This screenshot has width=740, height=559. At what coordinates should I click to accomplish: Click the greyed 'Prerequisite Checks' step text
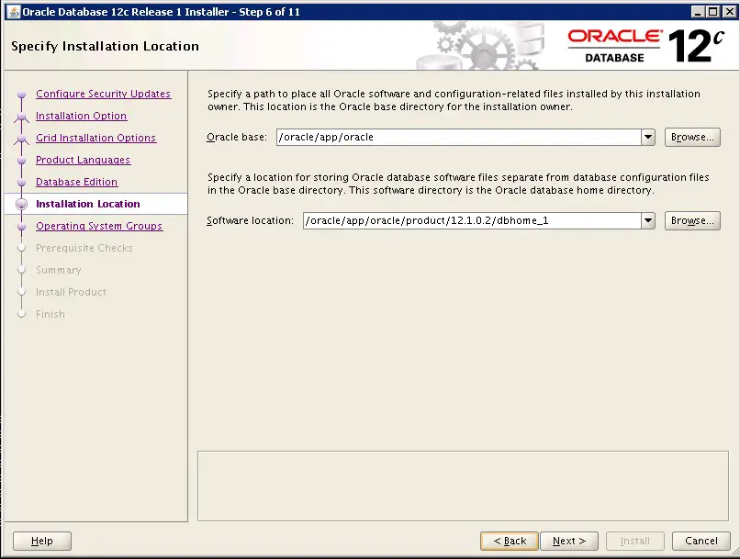[x=84, y=248]
